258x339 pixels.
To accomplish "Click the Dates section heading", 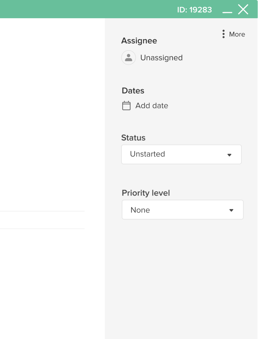I will click(x=133, y=90).
